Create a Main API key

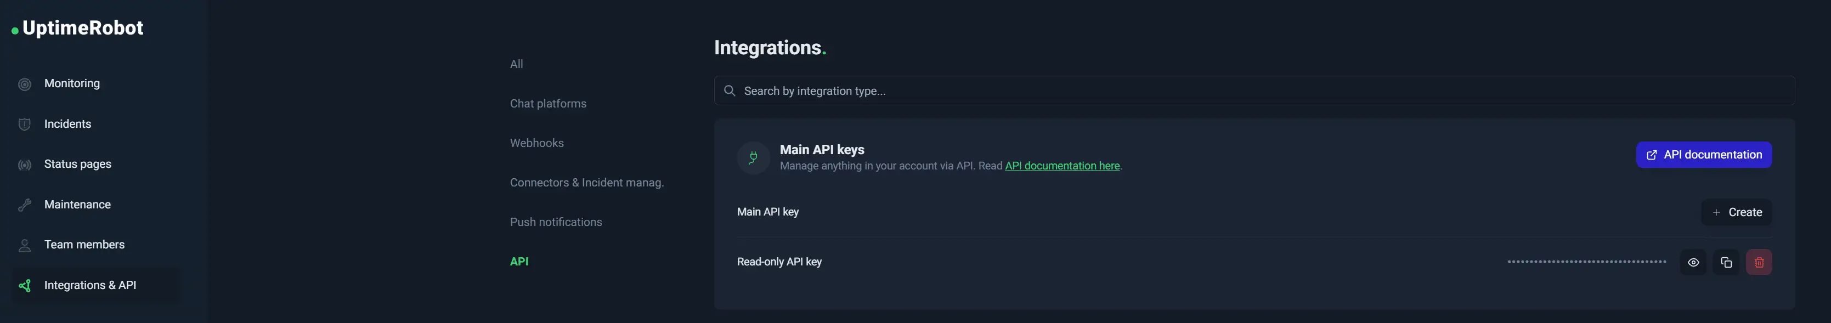coord(1737,212)
